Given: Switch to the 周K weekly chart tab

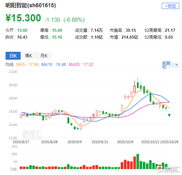Looking at the screenshot, I should point(29,56).
